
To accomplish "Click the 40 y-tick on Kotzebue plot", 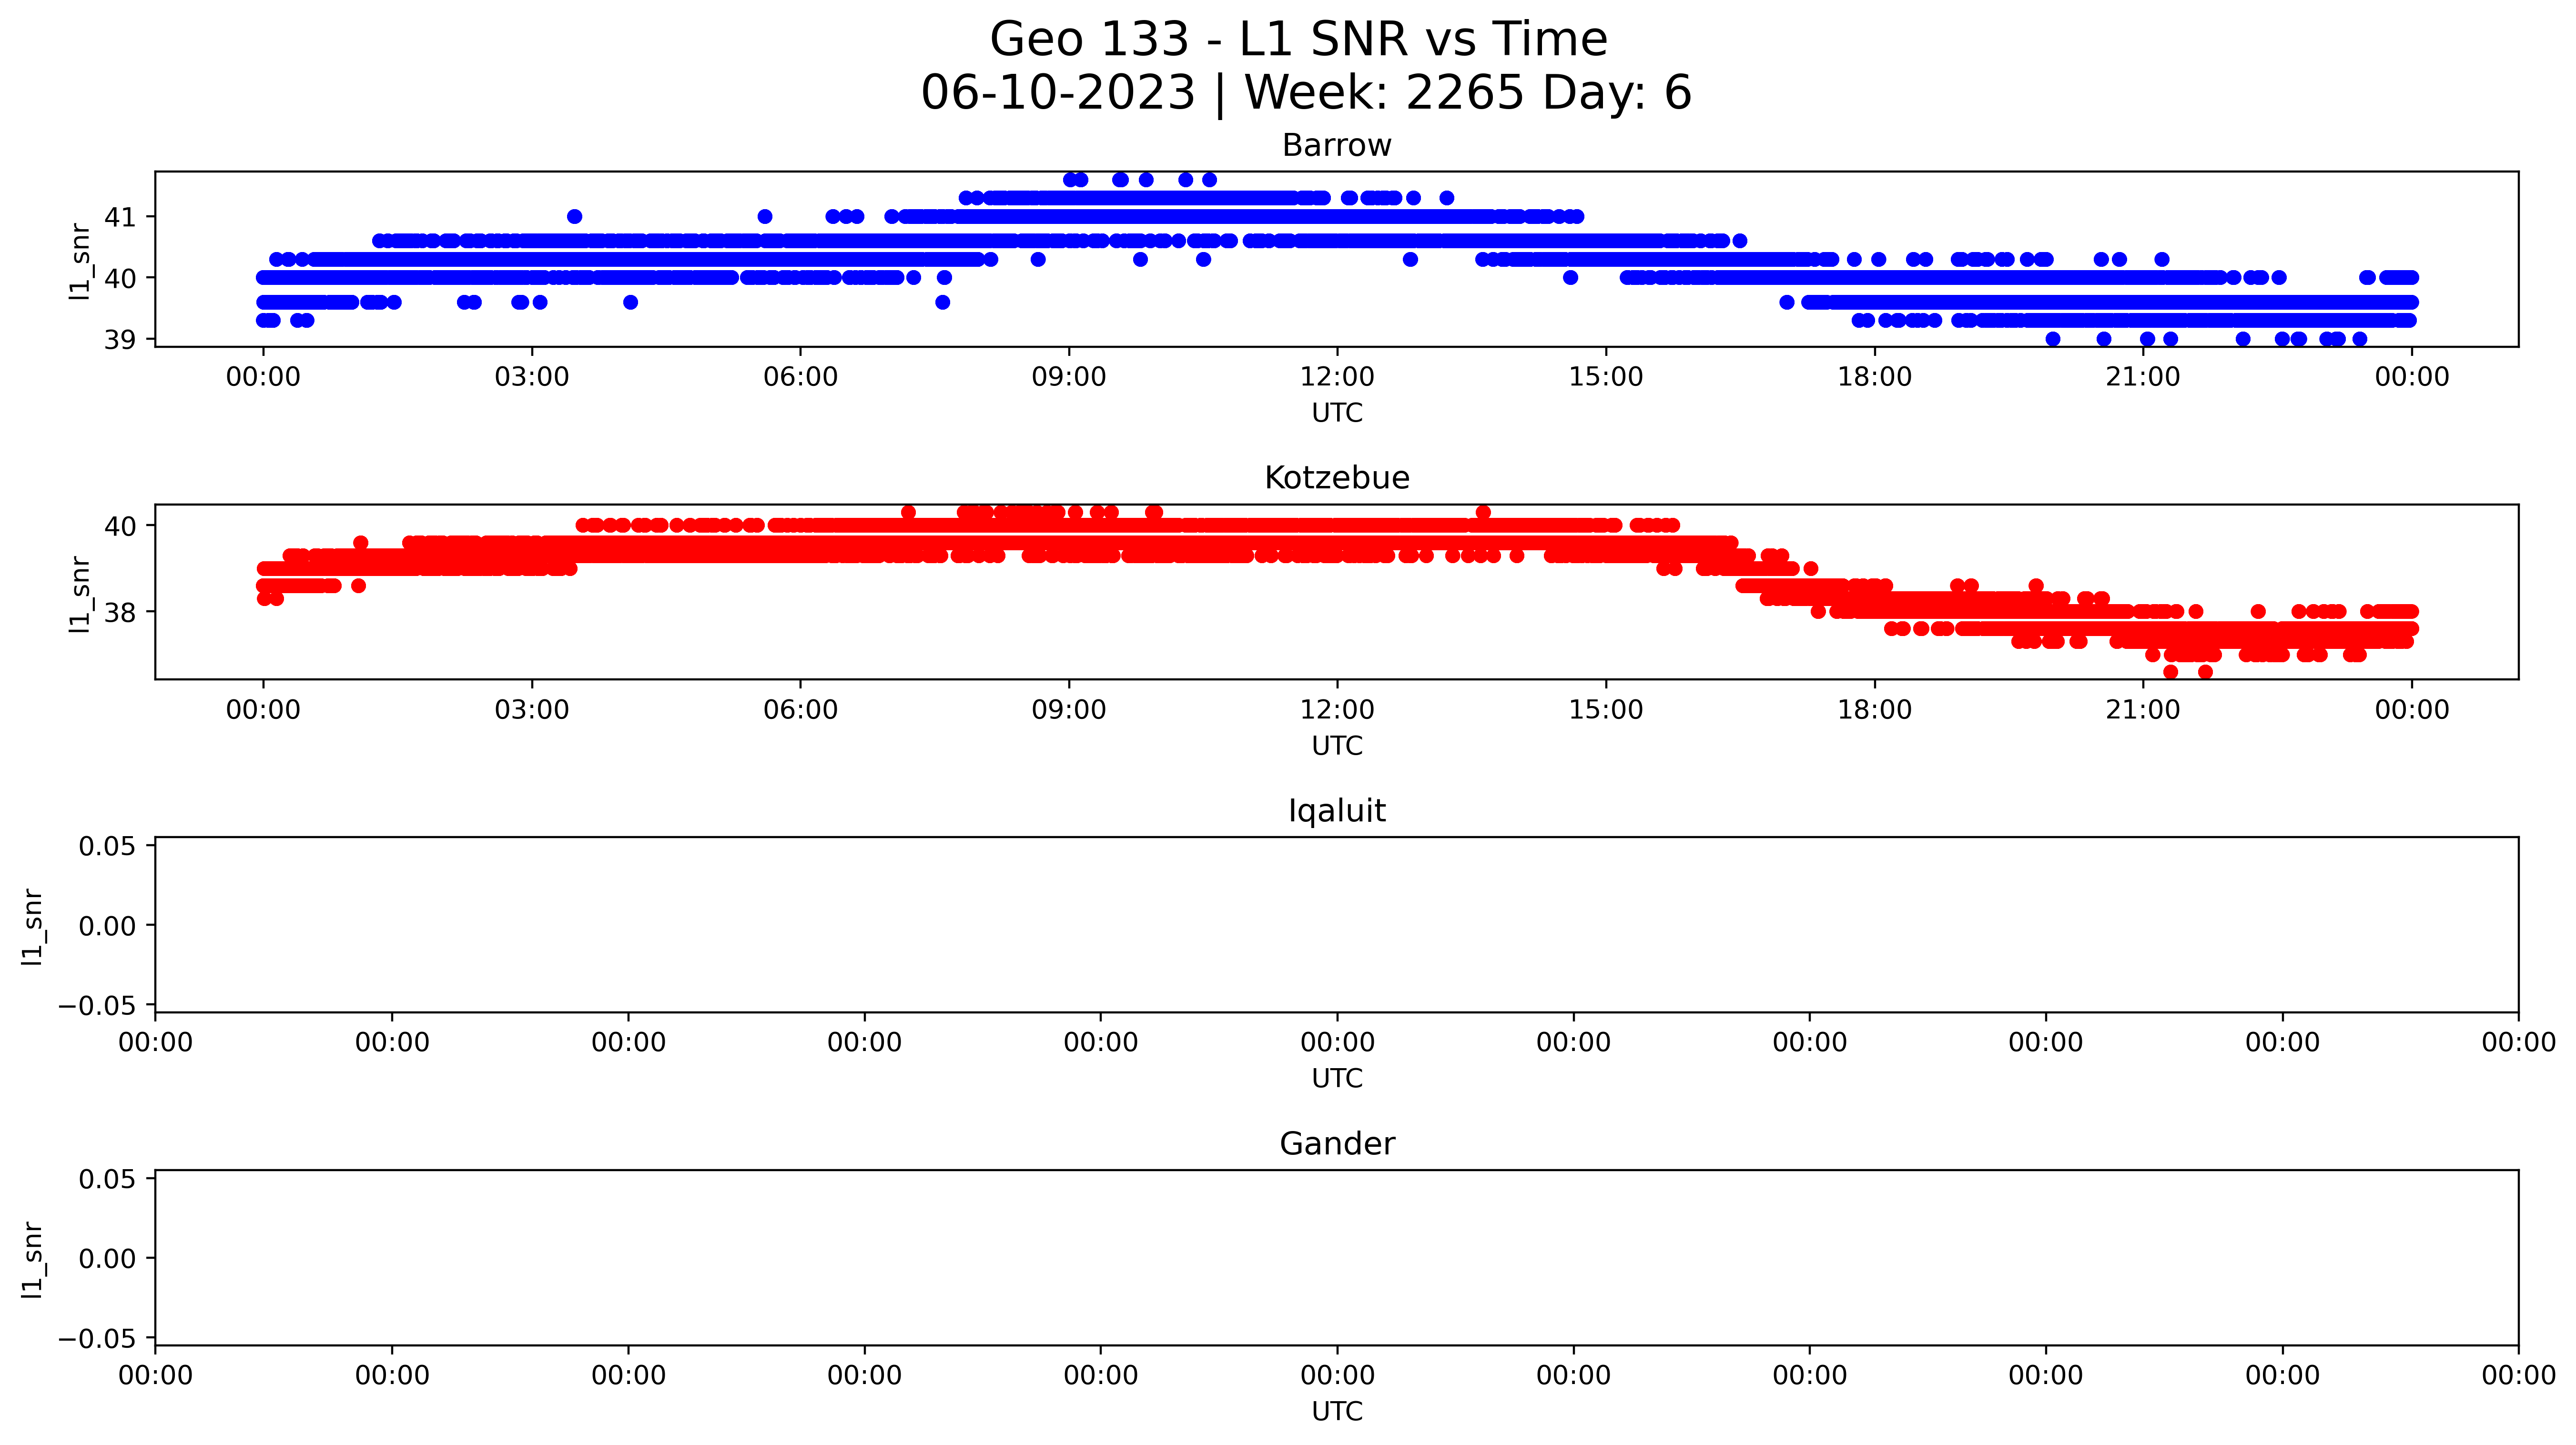I will click(x=121, y=526).
